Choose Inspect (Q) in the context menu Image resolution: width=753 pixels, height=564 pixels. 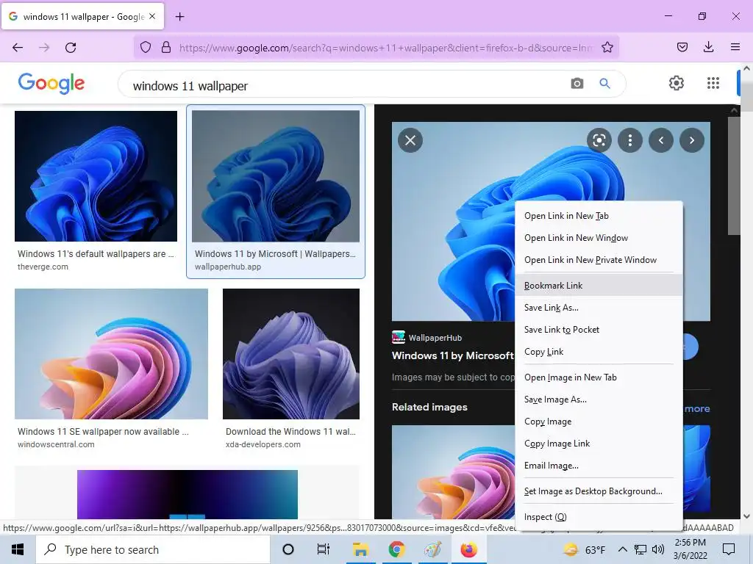(599, 517)
